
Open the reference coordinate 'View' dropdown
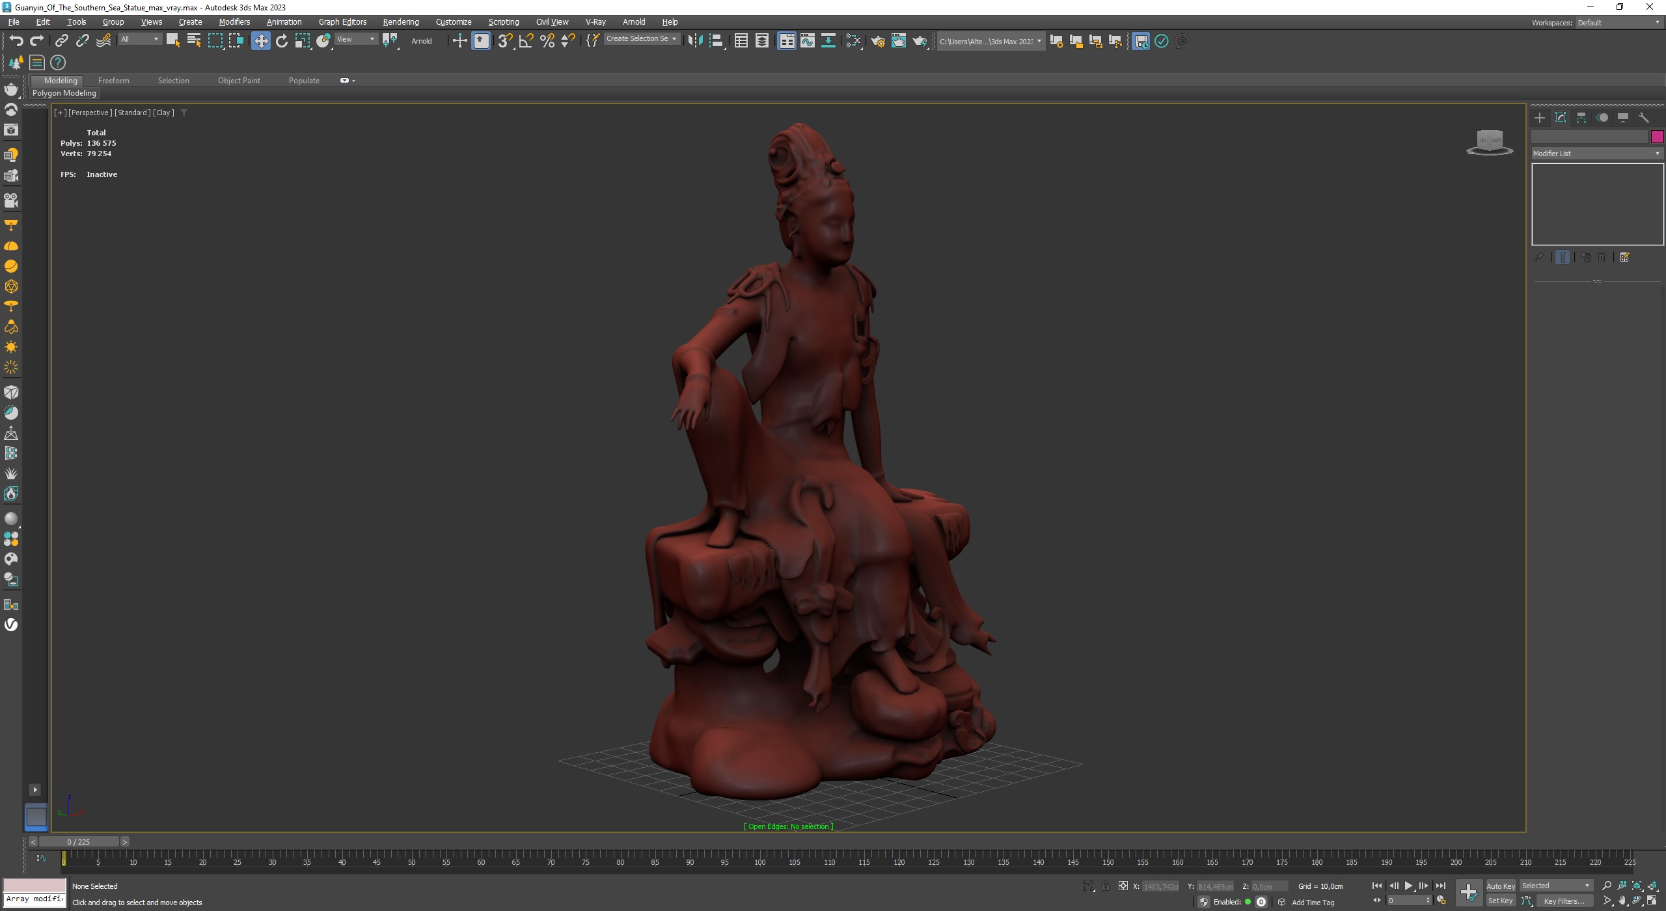click(355, 39)
